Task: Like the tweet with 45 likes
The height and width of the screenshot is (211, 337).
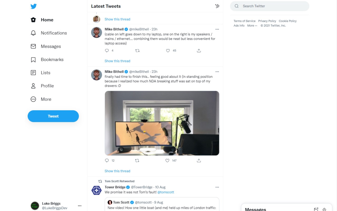Action: click(168, 51)
